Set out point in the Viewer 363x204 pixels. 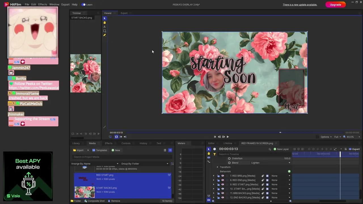(125, 137)
